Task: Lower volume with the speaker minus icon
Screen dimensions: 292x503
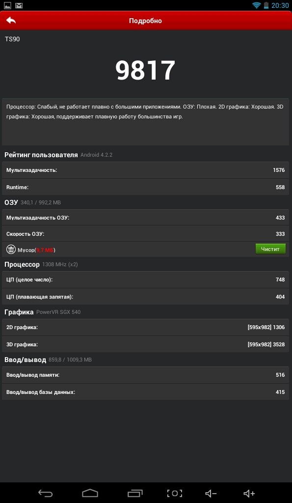Action: pos(211,493)
